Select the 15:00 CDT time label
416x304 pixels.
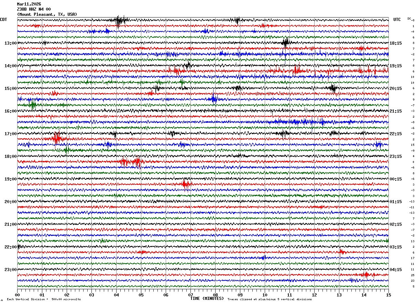point(11,89)
